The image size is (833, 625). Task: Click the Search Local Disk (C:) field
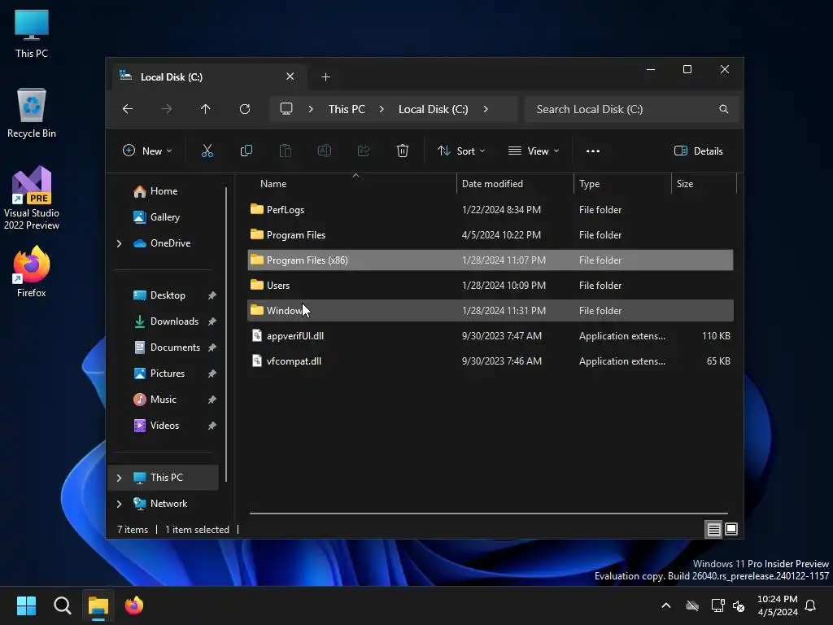pos(631,109)
